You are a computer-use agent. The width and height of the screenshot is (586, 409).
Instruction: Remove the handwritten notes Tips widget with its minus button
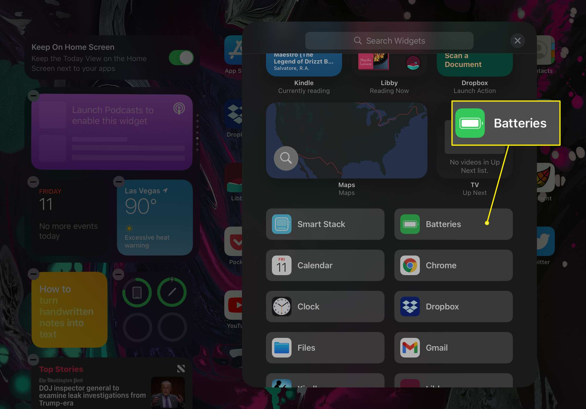(33, 274)
